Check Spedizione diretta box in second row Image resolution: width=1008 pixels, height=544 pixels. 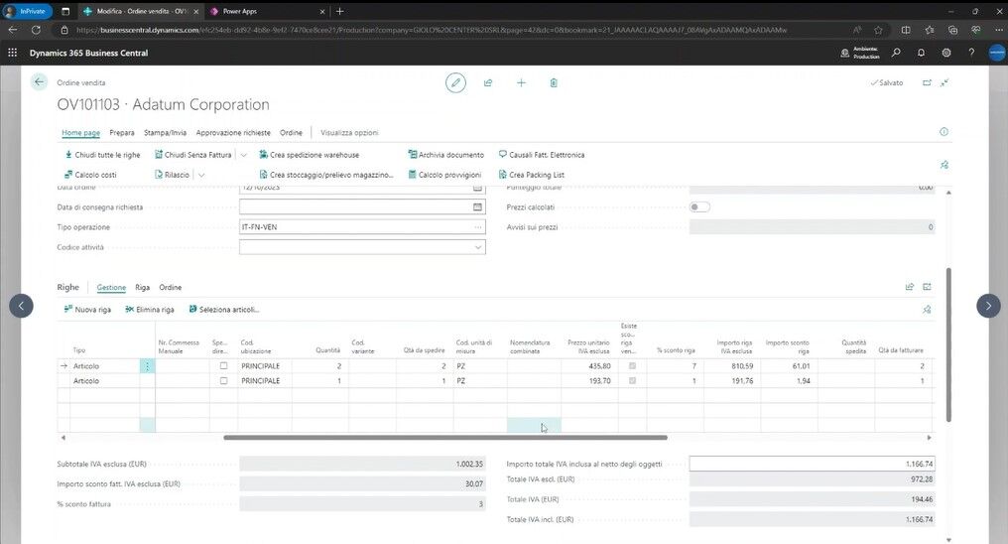223,380
